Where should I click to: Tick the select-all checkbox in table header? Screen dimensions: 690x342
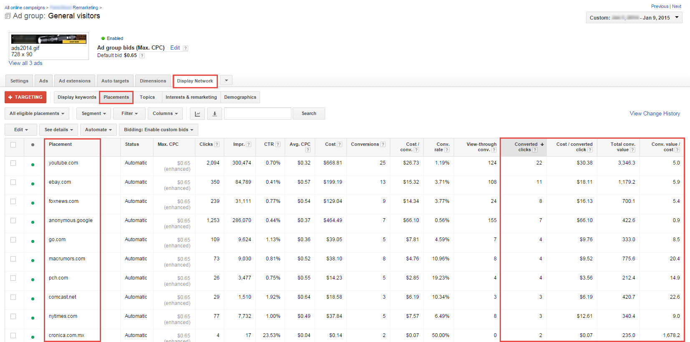pyautogui.click(x=13, y=145)
